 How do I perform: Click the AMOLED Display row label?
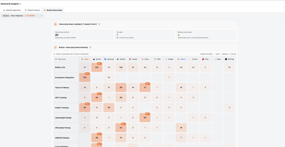pyautogui.click(x=62, y=138)
